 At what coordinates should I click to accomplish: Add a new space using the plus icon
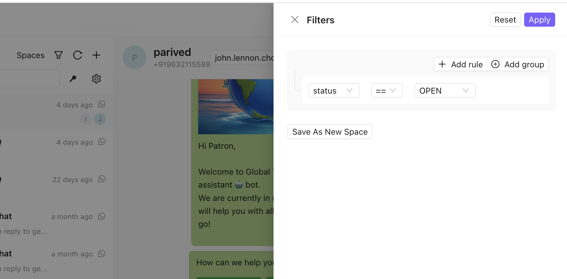[x=96, y=55]
